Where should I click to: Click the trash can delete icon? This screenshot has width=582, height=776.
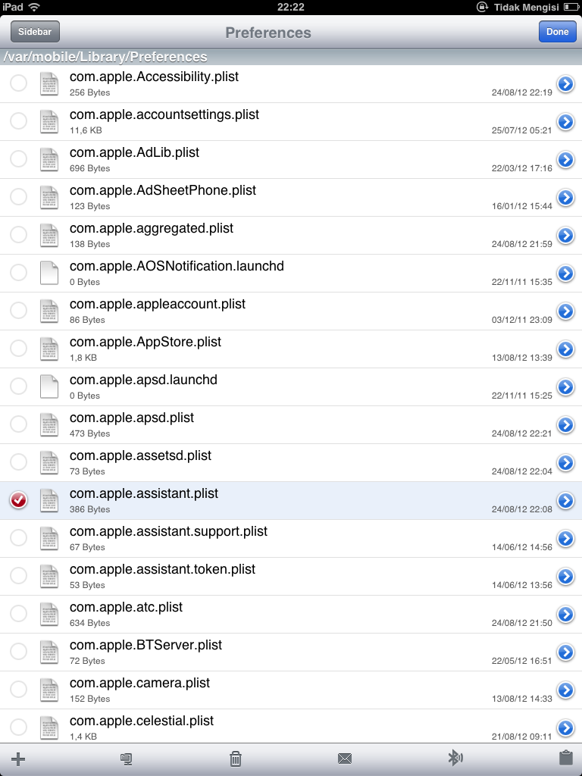coord(236,759)
